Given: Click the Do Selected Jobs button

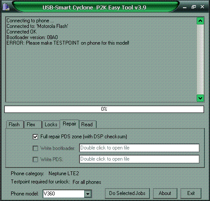Looking at the screenshot, I should coord(127,193).
